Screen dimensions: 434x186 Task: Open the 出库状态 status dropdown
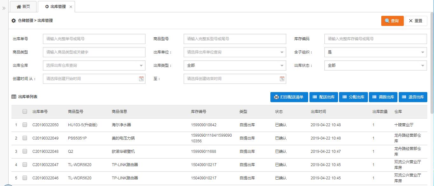tap(375, 65)
